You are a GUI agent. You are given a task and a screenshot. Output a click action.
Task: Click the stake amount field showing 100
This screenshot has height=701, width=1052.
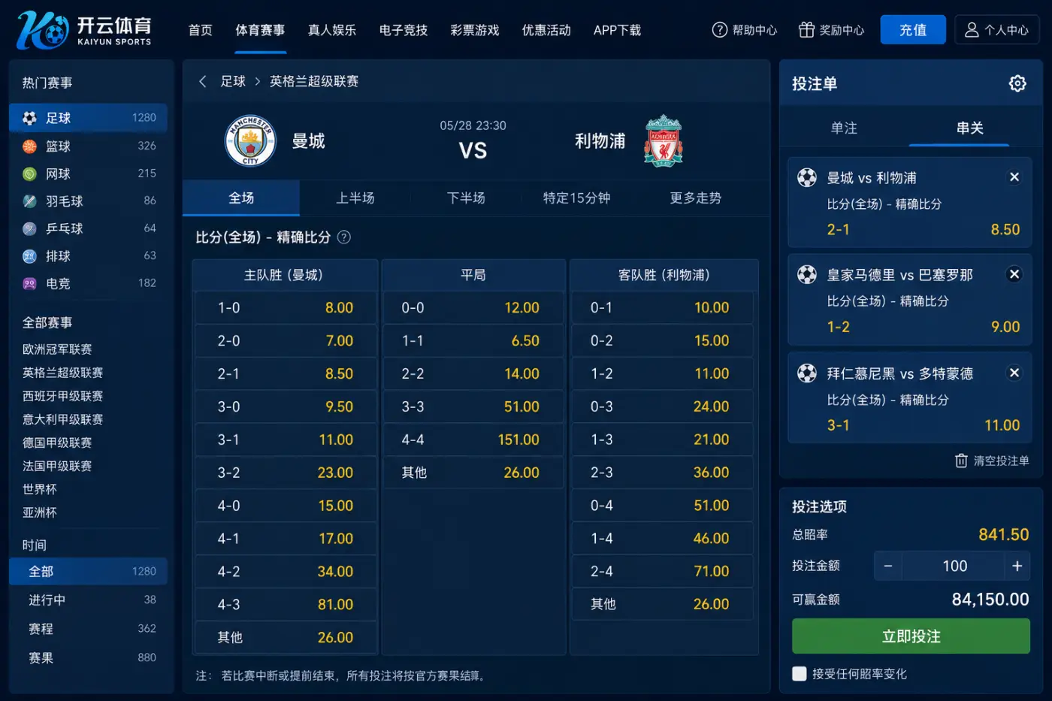[954, 566]
